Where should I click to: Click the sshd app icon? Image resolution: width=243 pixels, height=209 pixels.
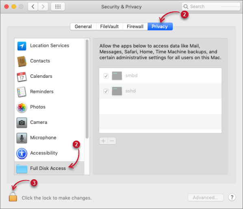pyautogui.click(x=117, y=91)
